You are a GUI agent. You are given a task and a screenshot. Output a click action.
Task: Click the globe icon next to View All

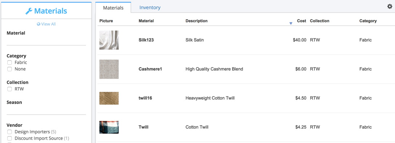tap(39, 24)
